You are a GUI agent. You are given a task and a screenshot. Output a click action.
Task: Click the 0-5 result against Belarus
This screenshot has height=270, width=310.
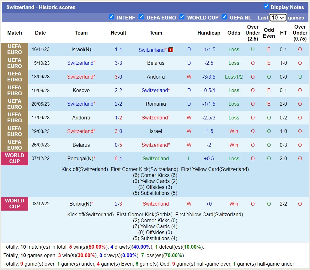118,145
